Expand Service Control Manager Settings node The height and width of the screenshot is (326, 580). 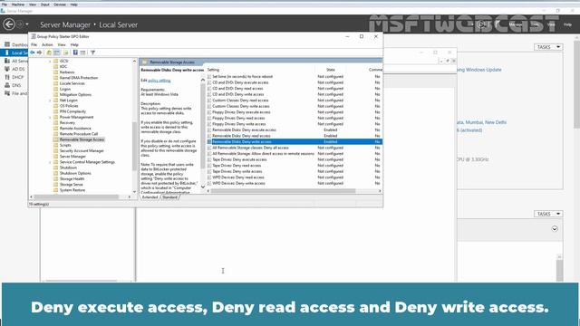(x=51, y=162)
